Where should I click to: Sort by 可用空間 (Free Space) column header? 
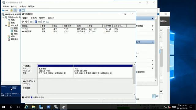click(107, 26)
